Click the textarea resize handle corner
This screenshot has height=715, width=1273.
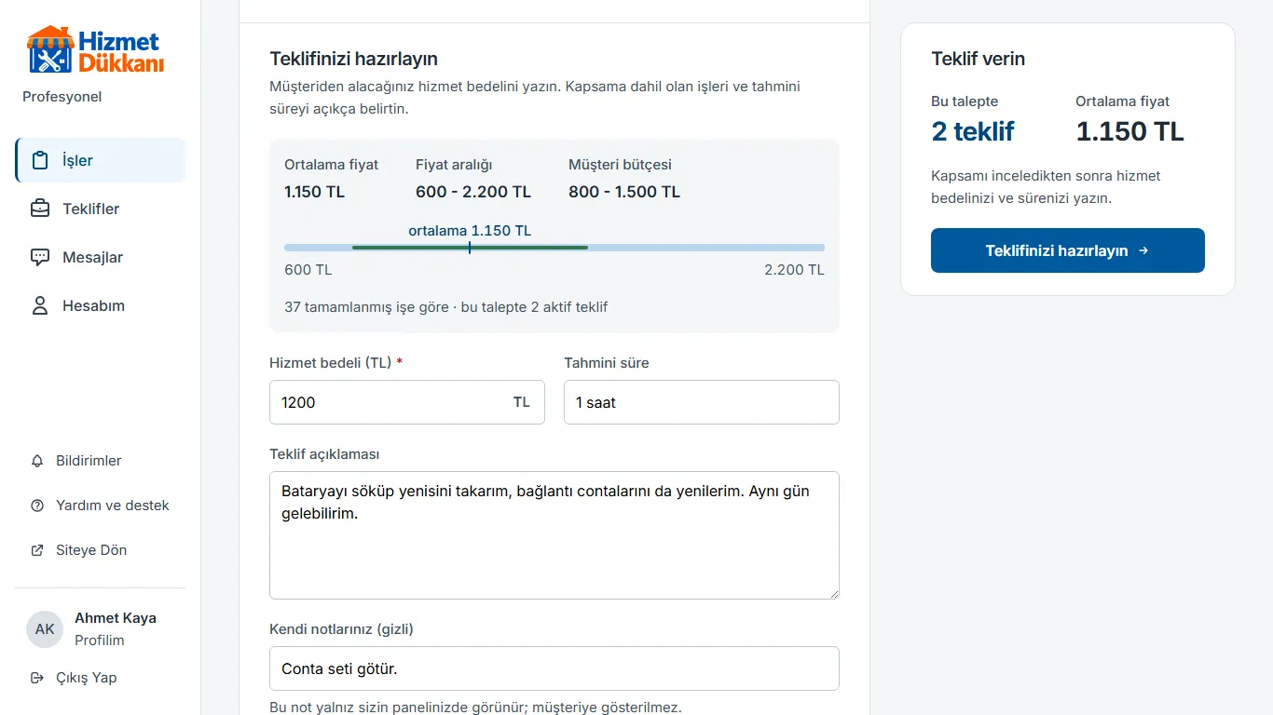(833, 593)
